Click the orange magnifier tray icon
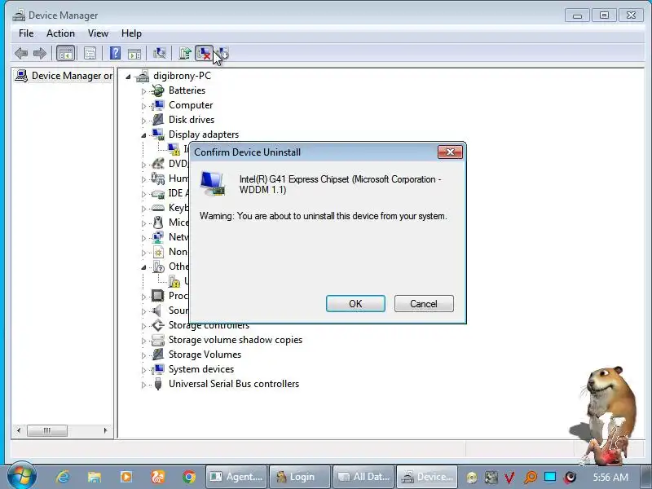This screenshot has height=489, width=652. click(531, 477)
